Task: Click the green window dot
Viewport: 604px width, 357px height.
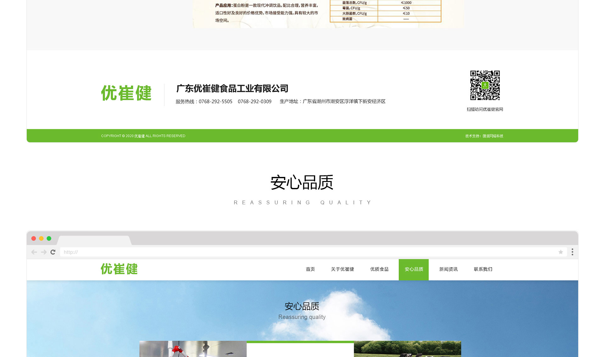Action: tap(49, 239)
